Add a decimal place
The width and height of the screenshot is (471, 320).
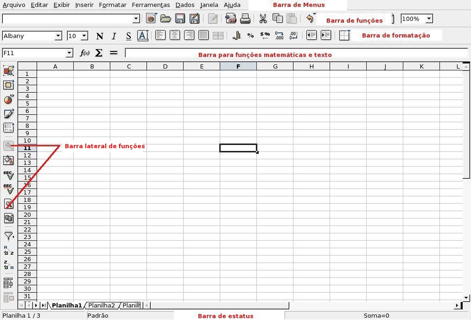279,35
